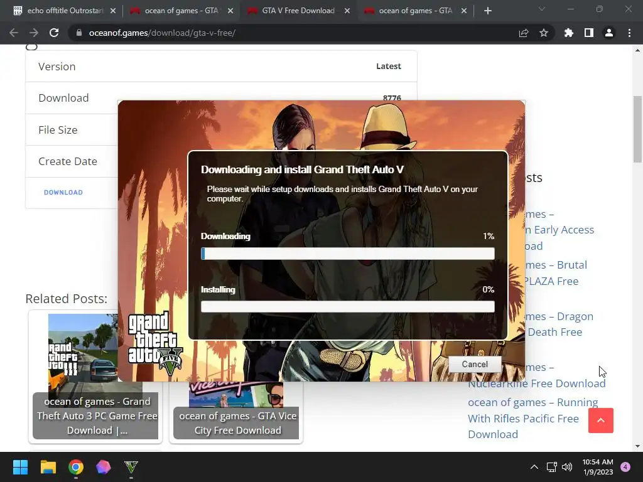
Task: Show hidden system tray icons
Action: tap(534, 467)
